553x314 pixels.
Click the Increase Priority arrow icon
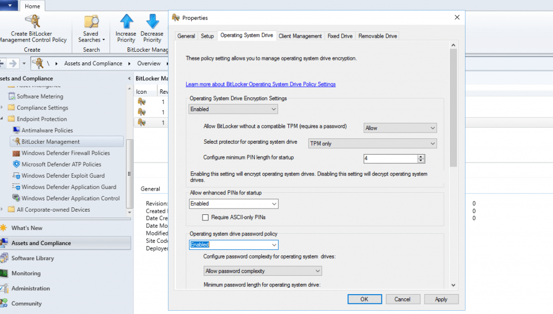(x=126, y=21)
